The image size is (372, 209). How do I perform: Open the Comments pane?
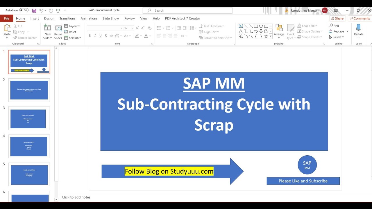(360, 18)
